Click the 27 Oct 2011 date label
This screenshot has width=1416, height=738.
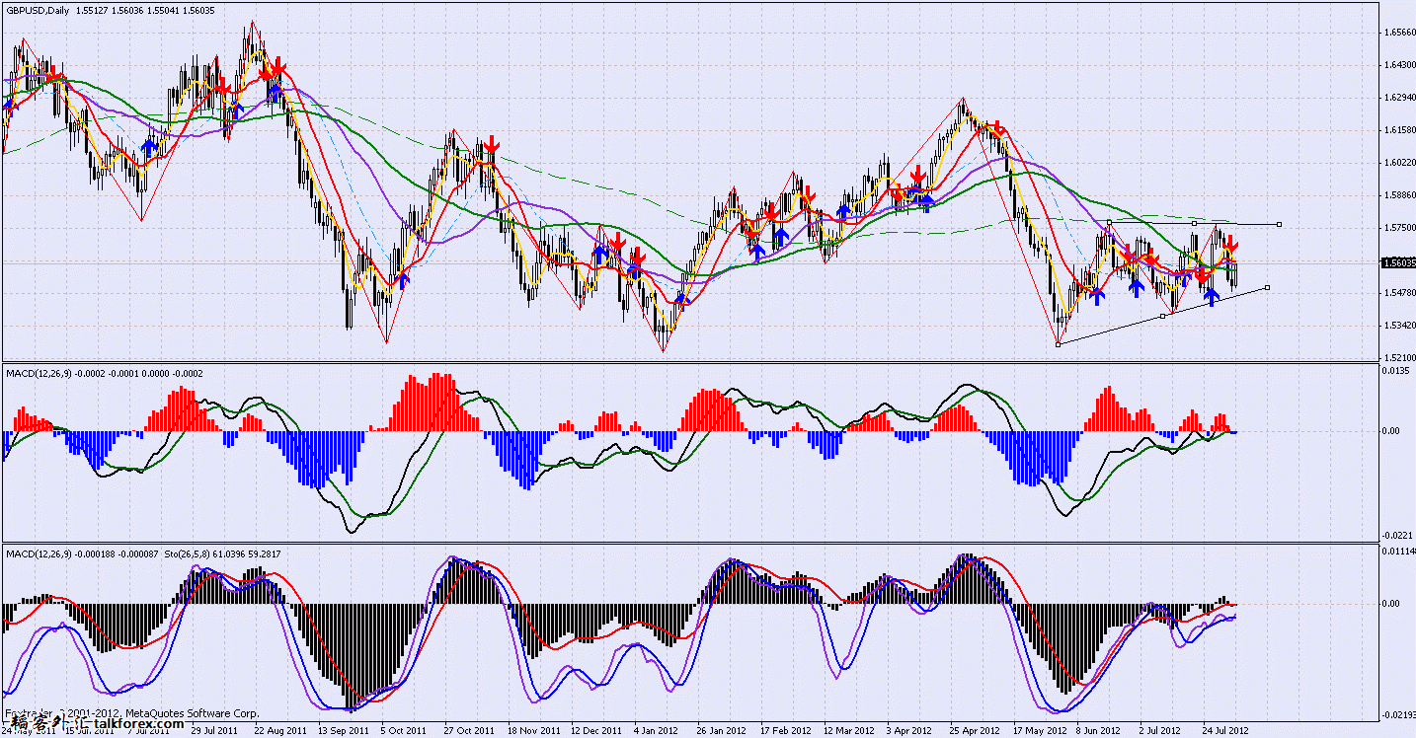(x=469, y=731)
